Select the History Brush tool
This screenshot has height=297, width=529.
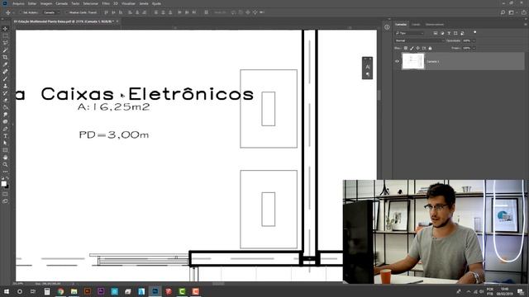click(5, 93)
